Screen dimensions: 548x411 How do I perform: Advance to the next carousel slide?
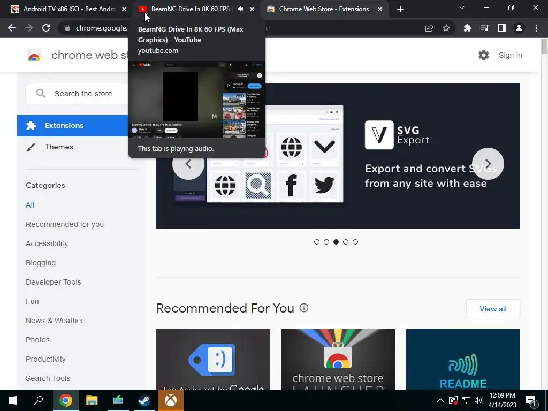pyautogui.click(x=488, y=164)
